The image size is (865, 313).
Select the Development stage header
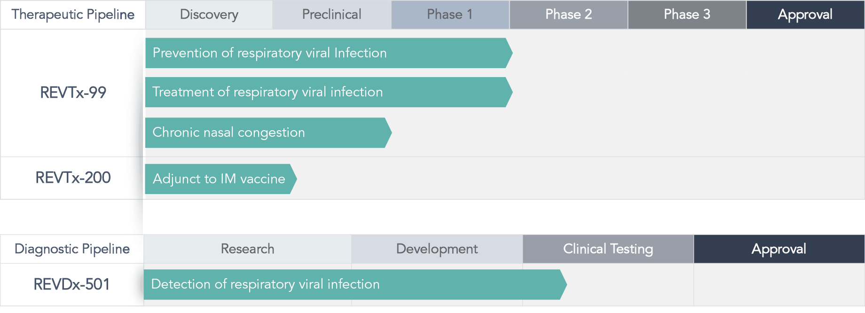click(x=437, y=249)
